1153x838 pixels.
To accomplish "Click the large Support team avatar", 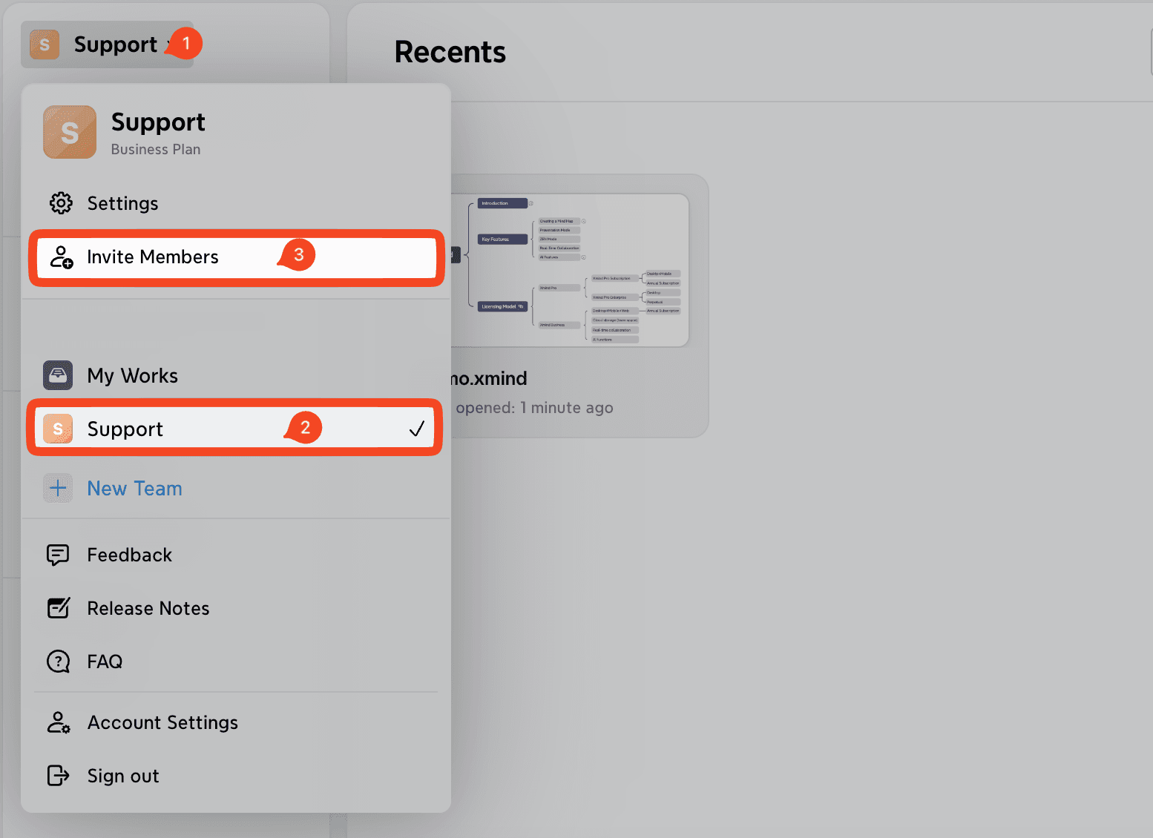I will [70, 132].
